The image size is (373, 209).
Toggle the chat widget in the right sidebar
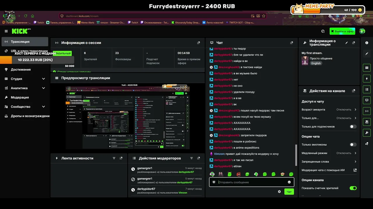point(367,100)
